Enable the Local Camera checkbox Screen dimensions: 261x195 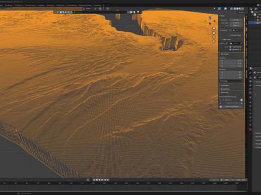pyautogui.click(x=230, y=30)
